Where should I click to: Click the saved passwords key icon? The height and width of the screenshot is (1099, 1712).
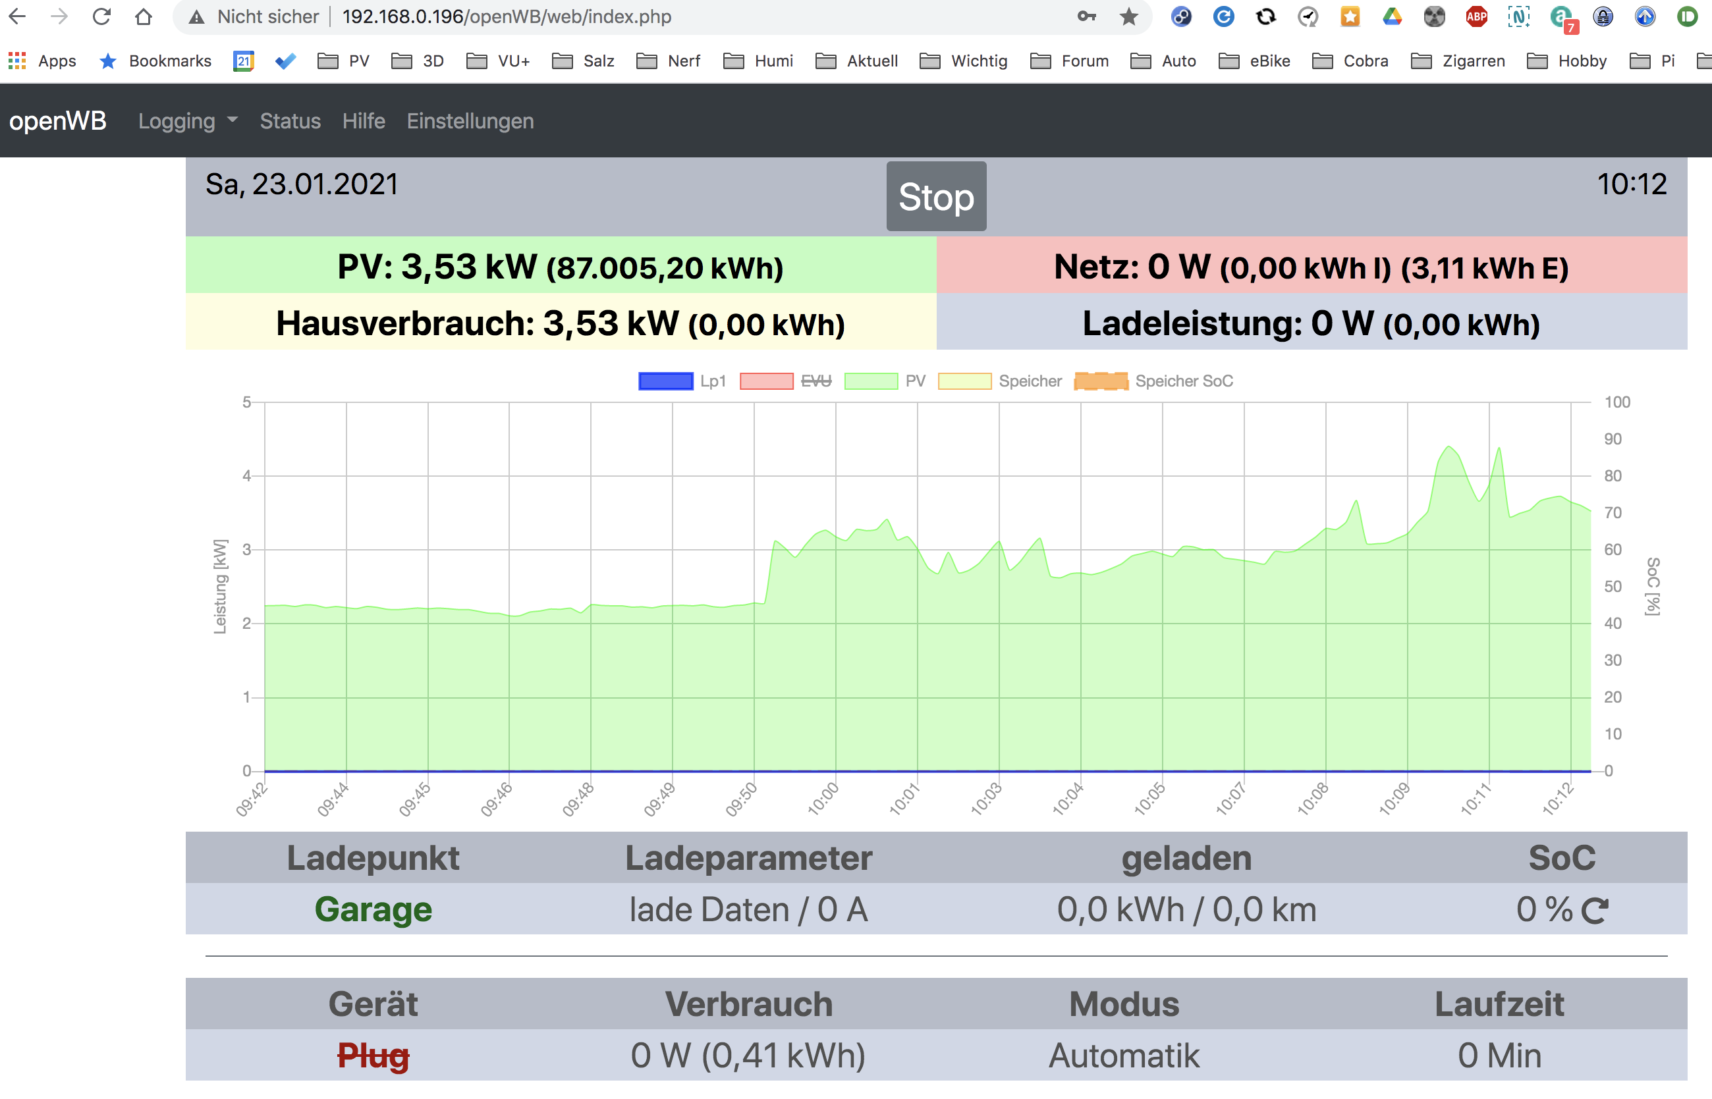click(x=1087, y=16)
